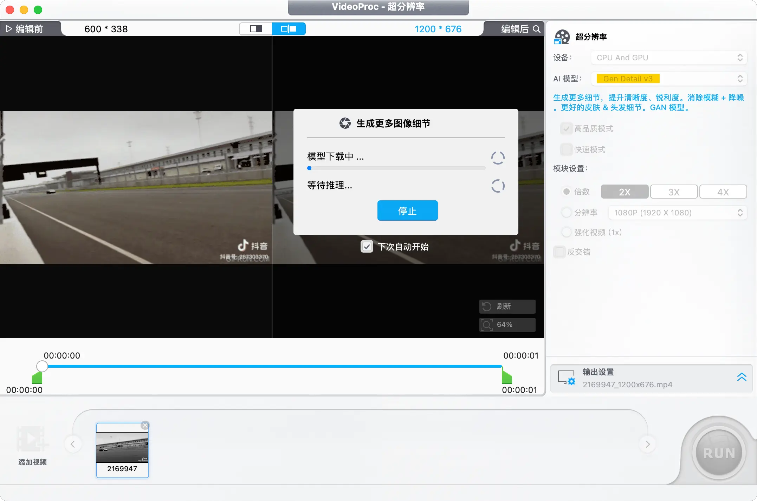Screen dimensions: 757x501
Task: Switch to single-pane preview layout
Action: (256, 29)
